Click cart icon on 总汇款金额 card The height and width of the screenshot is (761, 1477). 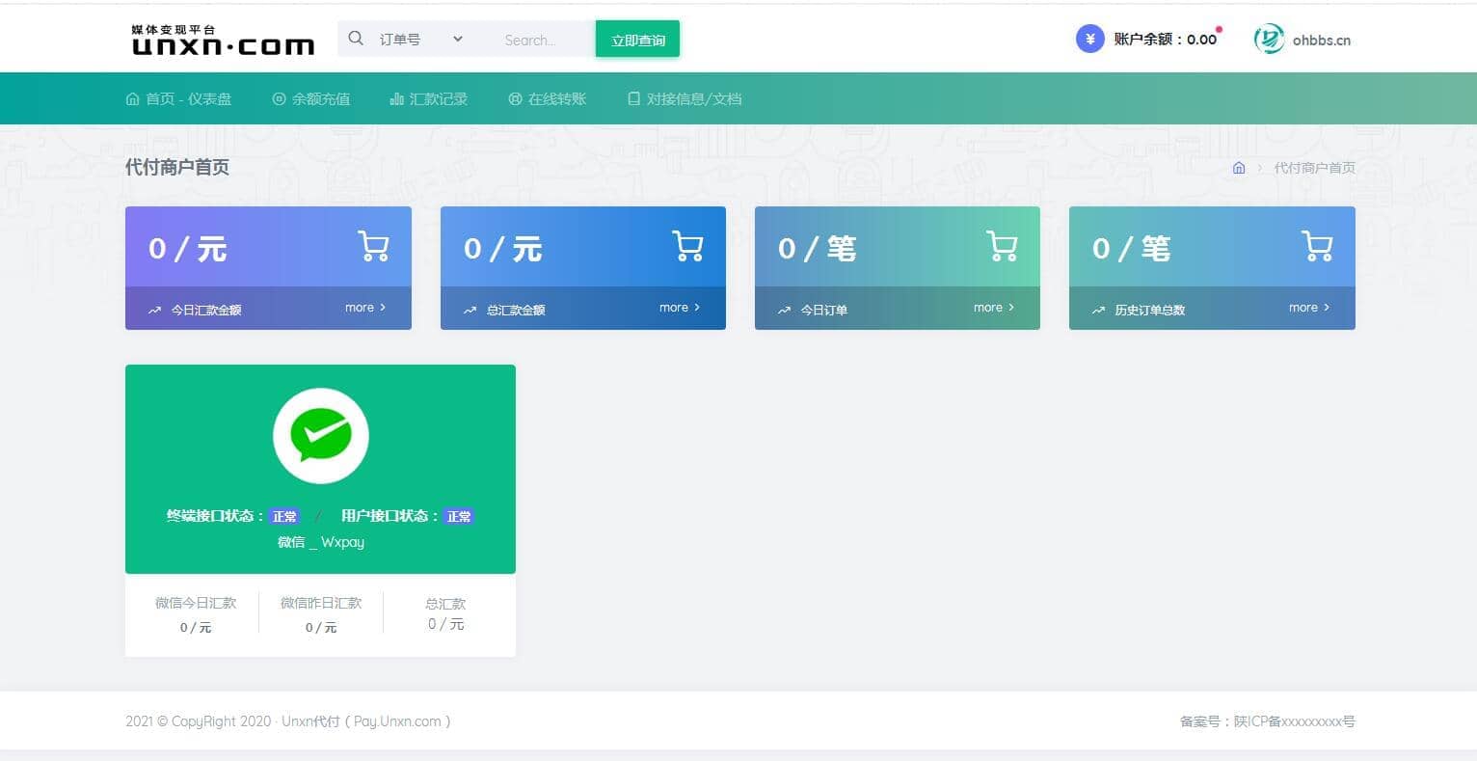tap(687, 246)
